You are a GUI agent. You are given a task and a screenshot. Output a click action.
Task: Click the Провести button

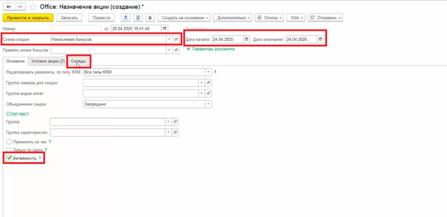pos(101,18)
